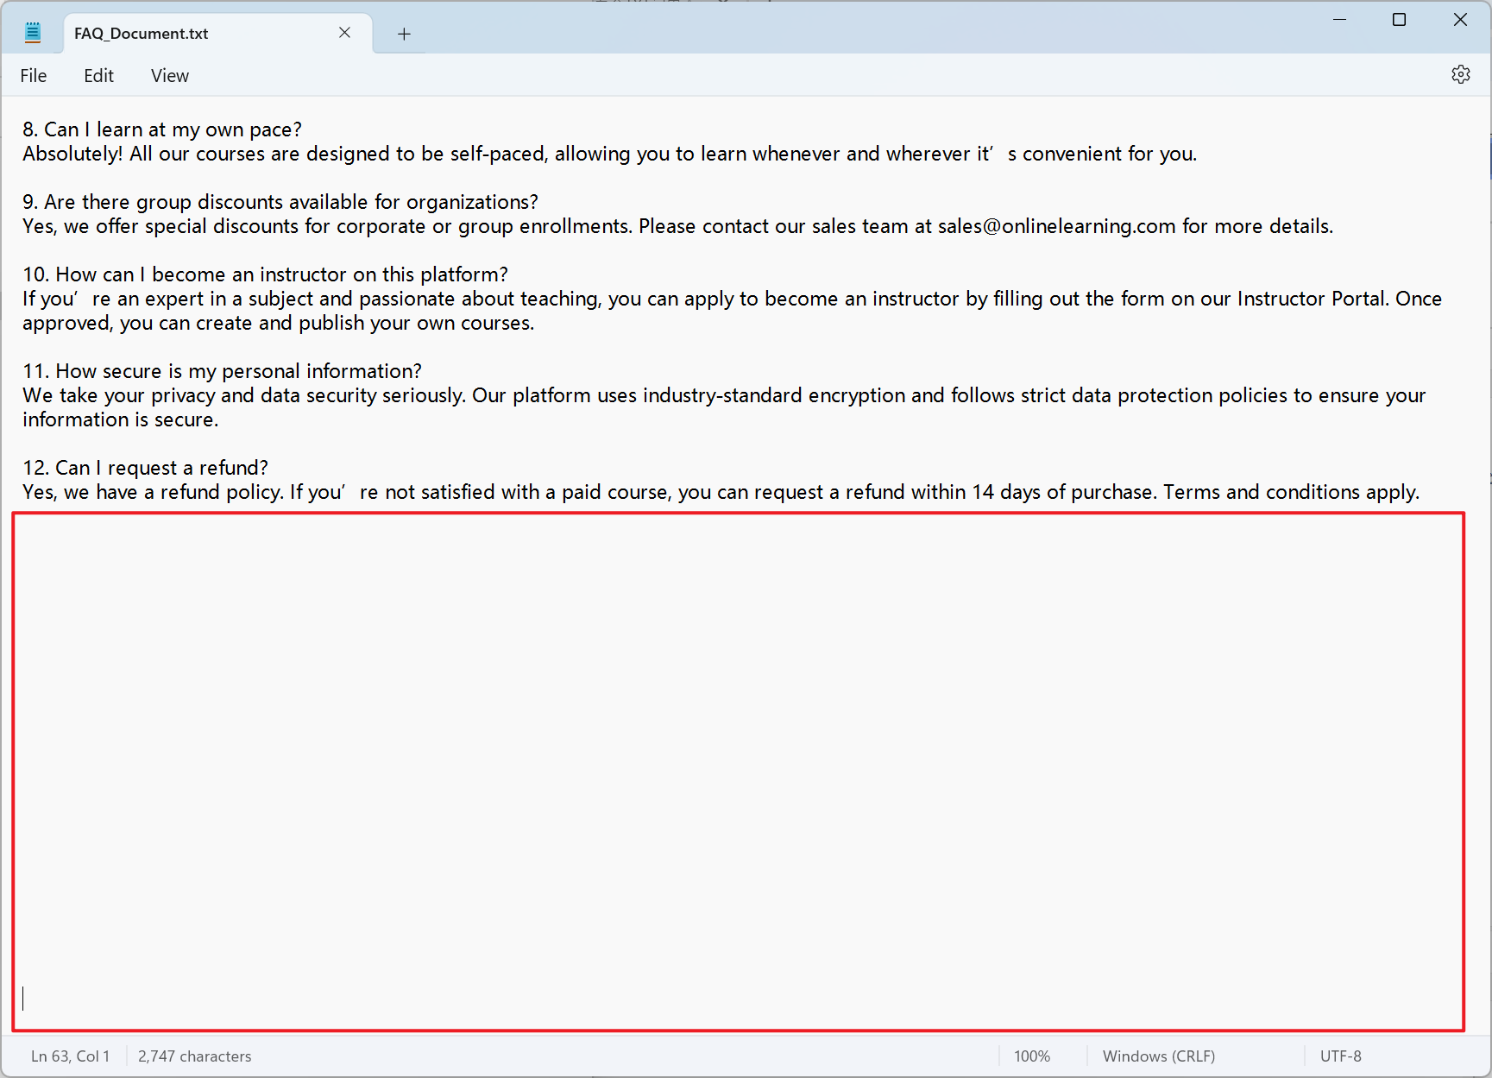Image resolution: width=1492 pixels, height=1078 pixels.
Task: Click the Windows (CRLF) line ending indicator
Action: (1158, 1056)
